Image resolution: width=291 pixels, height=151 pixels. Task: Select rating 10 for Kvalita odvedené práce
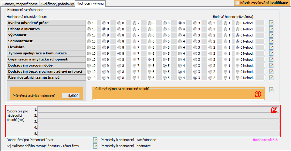(89, 23)
